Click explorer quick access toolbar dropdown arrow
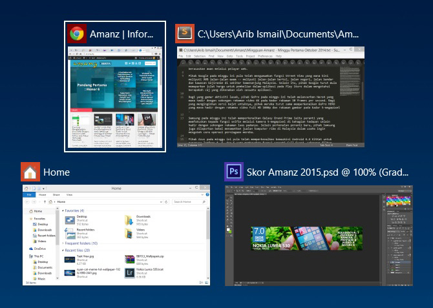The height and width of the screenshot is (308, 433). pyautogui.click(x=44, y=189)
